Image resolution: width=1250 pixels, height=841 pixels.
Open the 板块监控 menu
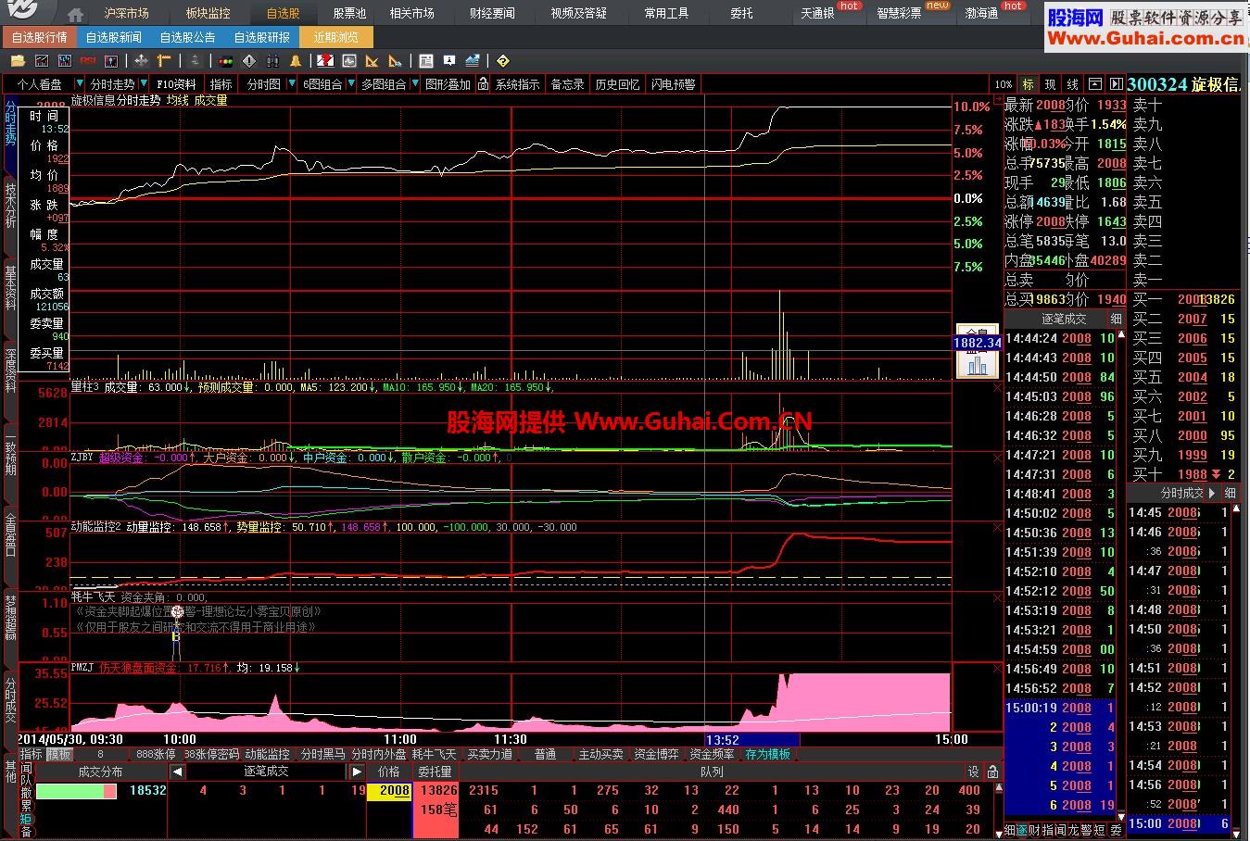tap(207, 14)
